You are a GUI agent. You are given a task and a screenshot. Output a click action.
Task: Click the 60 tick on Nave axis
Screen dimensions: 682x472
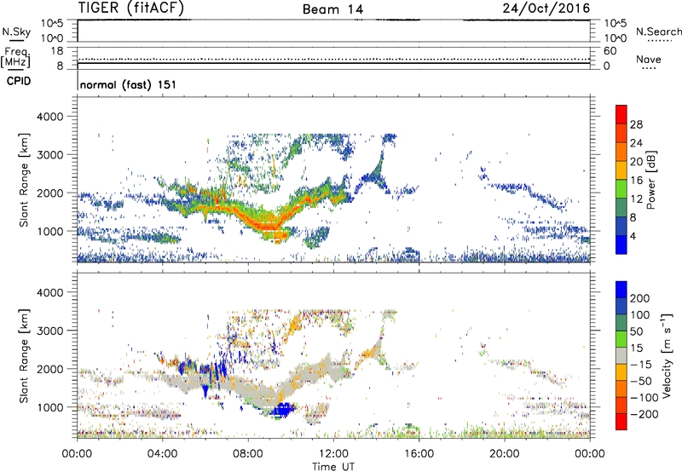point(610,51)
